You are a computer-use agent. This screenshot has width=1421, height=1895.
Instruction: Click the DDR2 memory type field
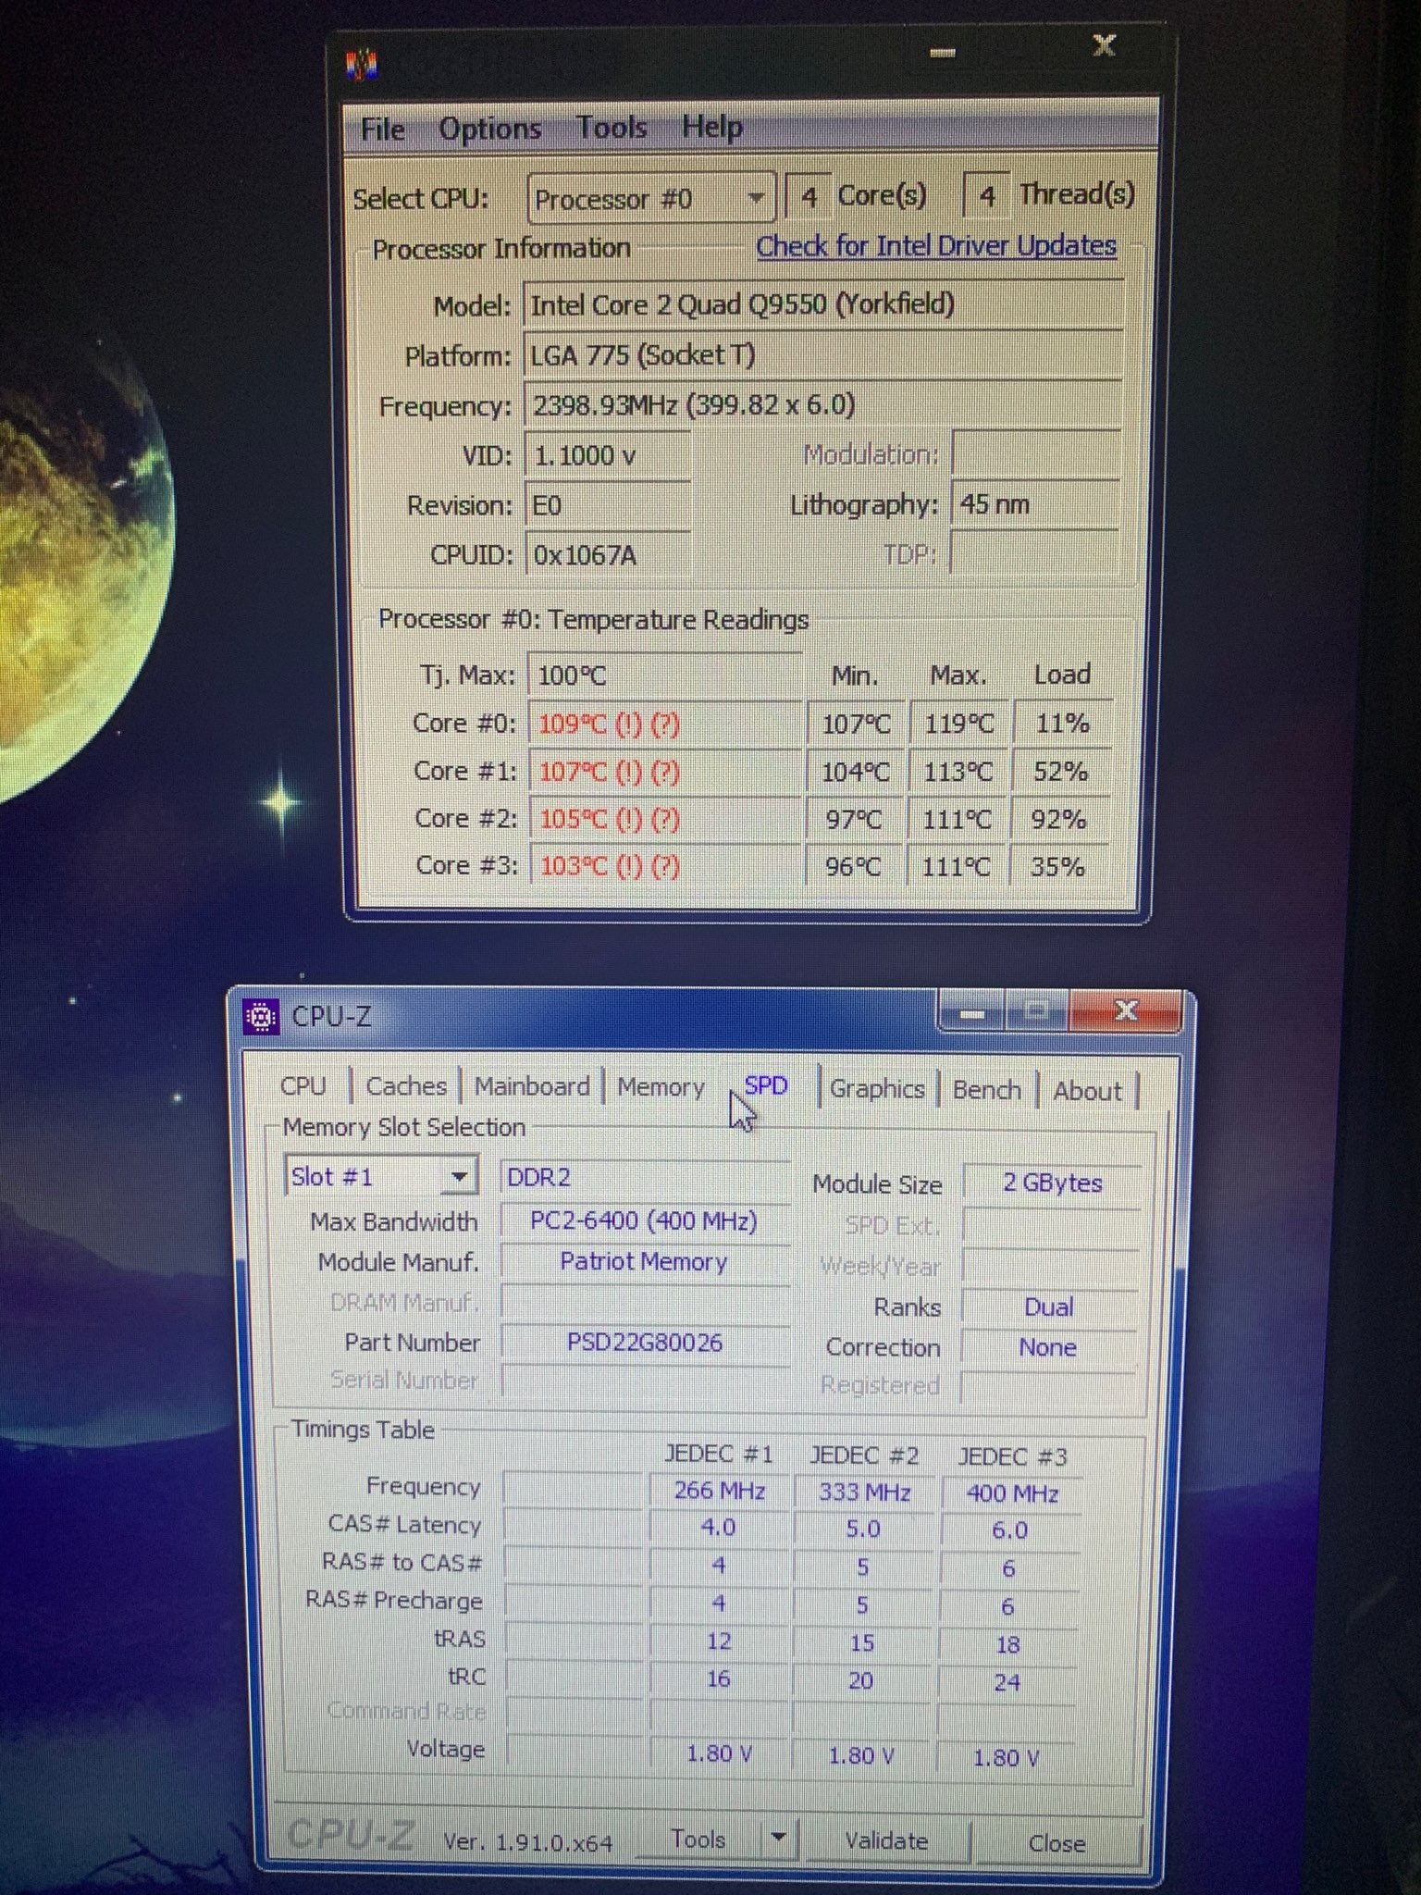pos(645,1178)
